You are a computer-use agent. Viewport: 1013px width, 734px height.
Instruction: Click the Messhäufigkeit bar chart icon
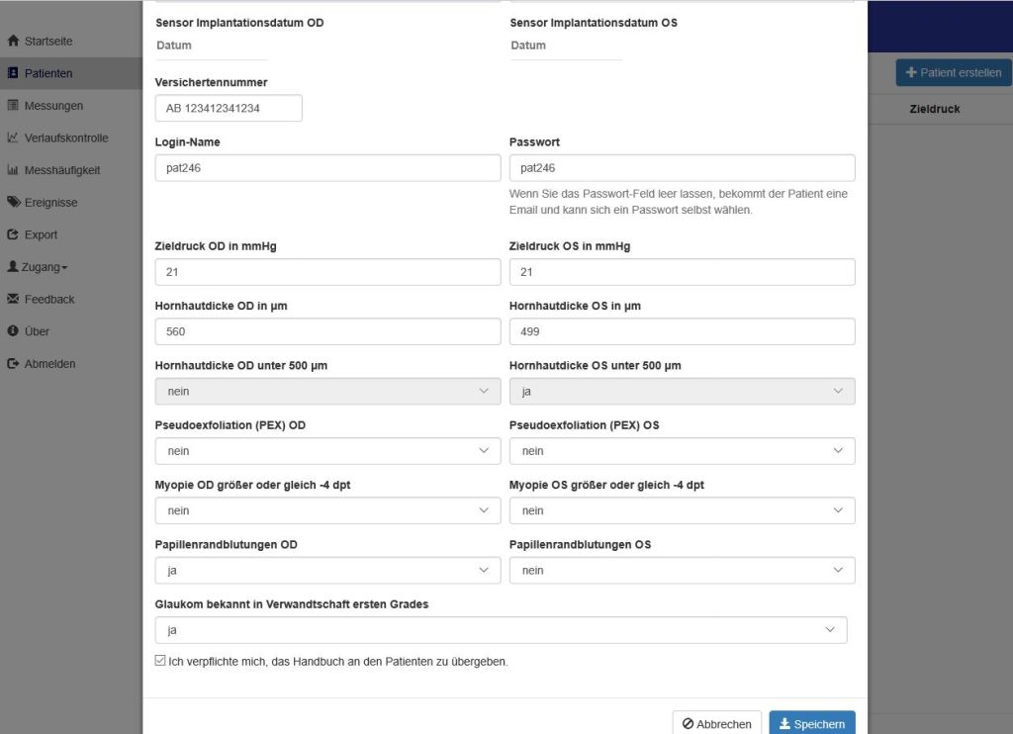point(13,170)
